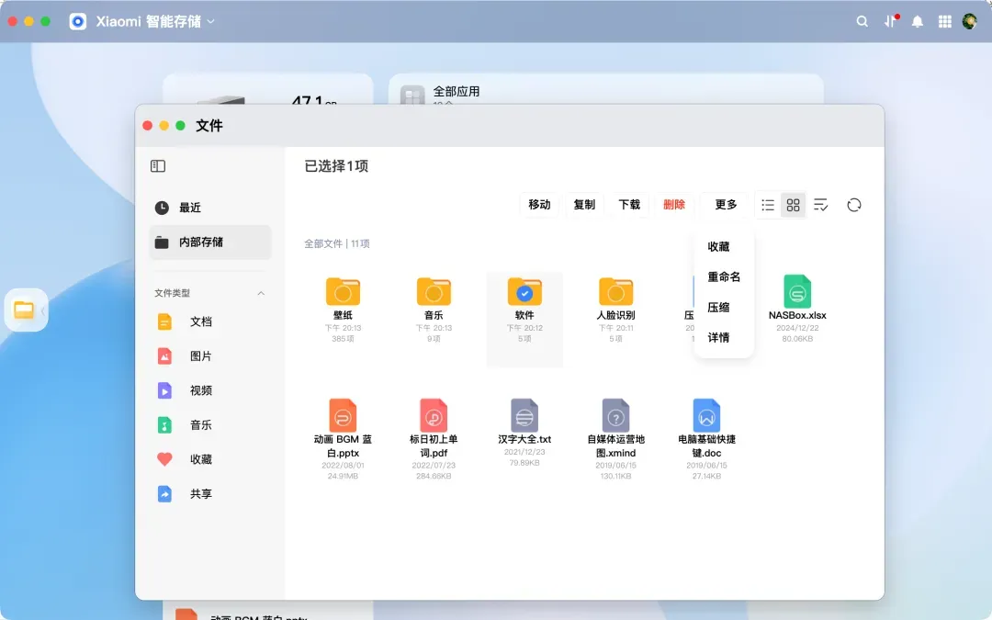This screenshot has width=992, height=620.
Task: Filter by Pictures (图片) file type
Action: pos(210,356)
